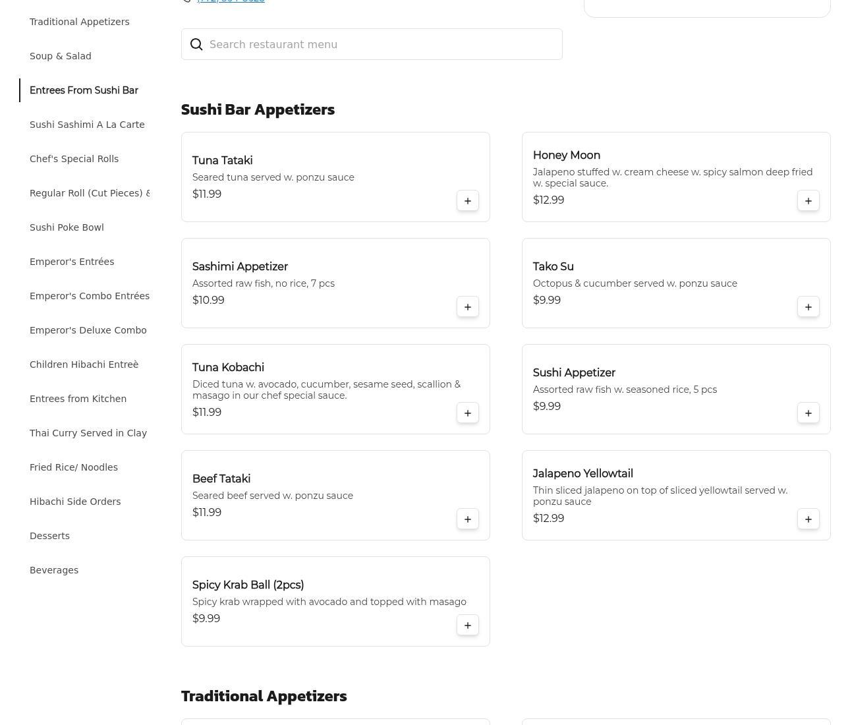Open the Desserts menu category
Screen dimensions: 850x725
click(x=49, y=536)
